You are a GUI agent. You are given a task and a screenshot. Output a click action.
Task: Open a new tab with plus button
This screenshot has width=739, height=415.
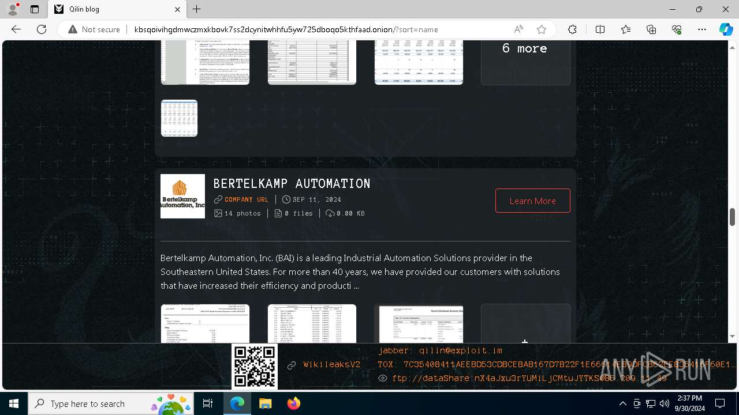(x=197, y=9)
